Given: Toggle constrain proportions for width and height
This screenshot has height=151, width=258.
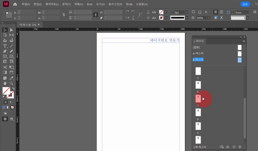Looking at the screenshot, I should click(x=64, y=15).
